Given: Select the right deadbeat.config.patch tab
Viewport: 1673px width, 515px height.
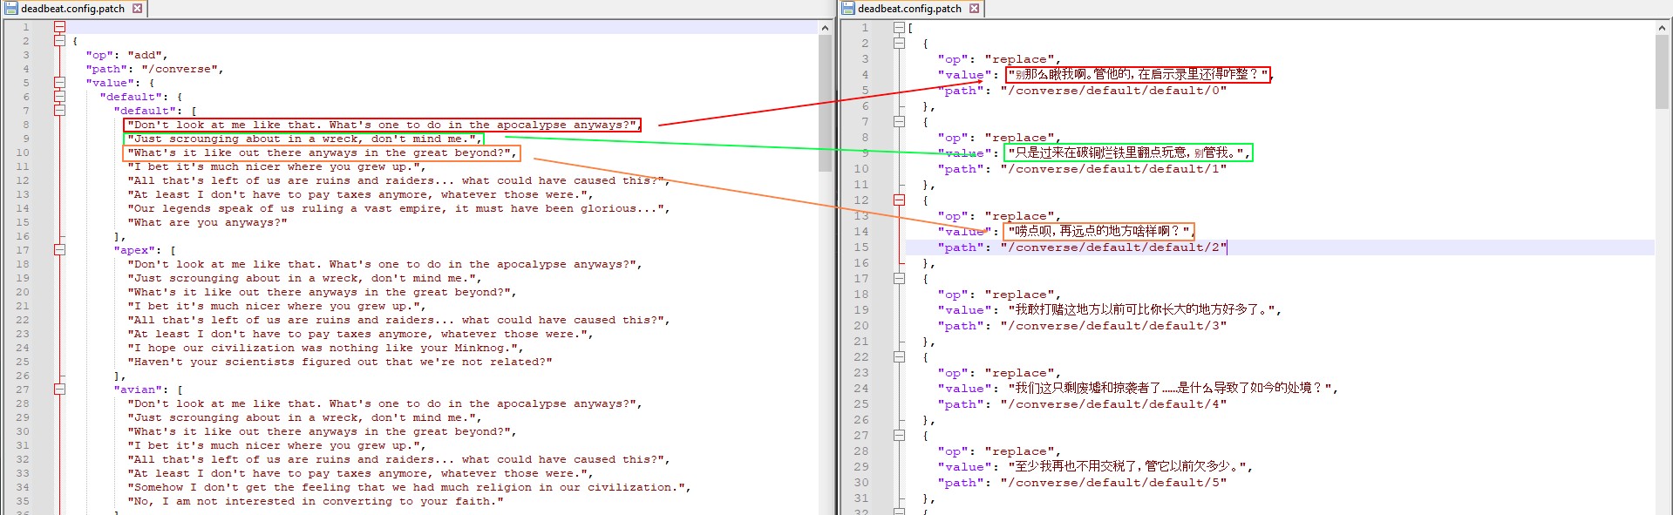Looking at the screenshot, I should (910, 9).
